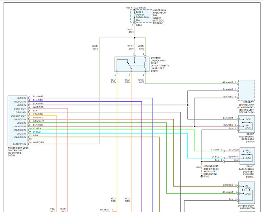Click 'GRN/WHT 1' at driver's door lock switch

(x=229, y=192)
